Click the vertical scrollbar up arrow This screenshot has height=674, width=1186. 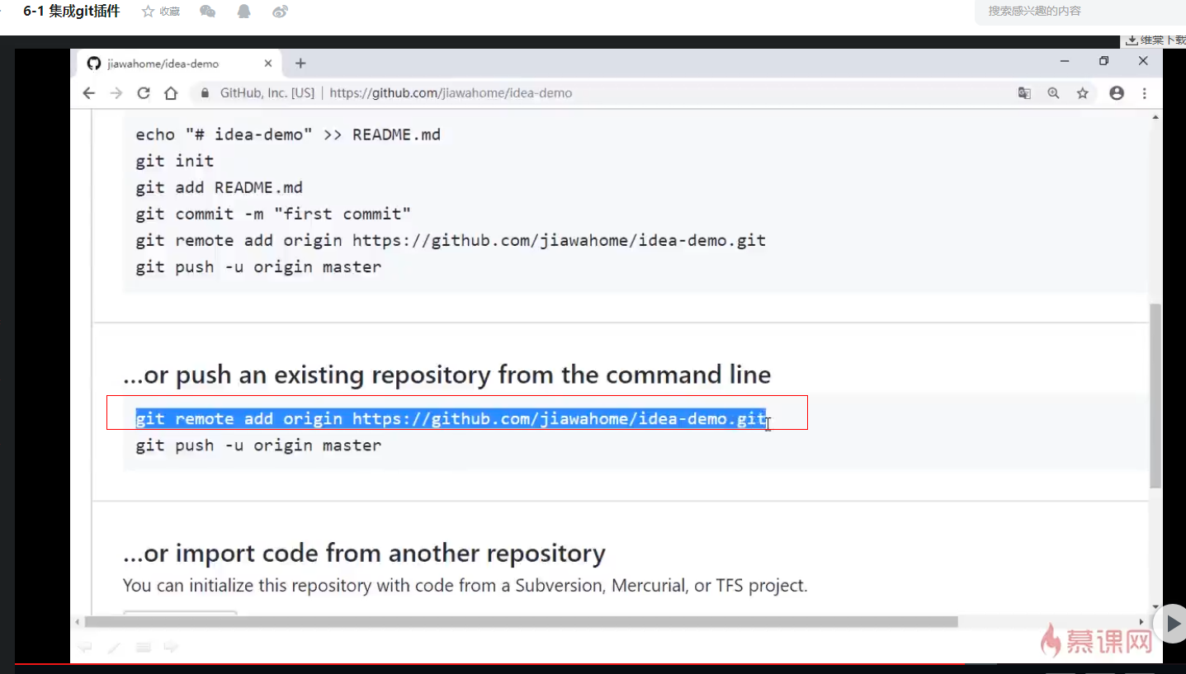click(1155, 118)
